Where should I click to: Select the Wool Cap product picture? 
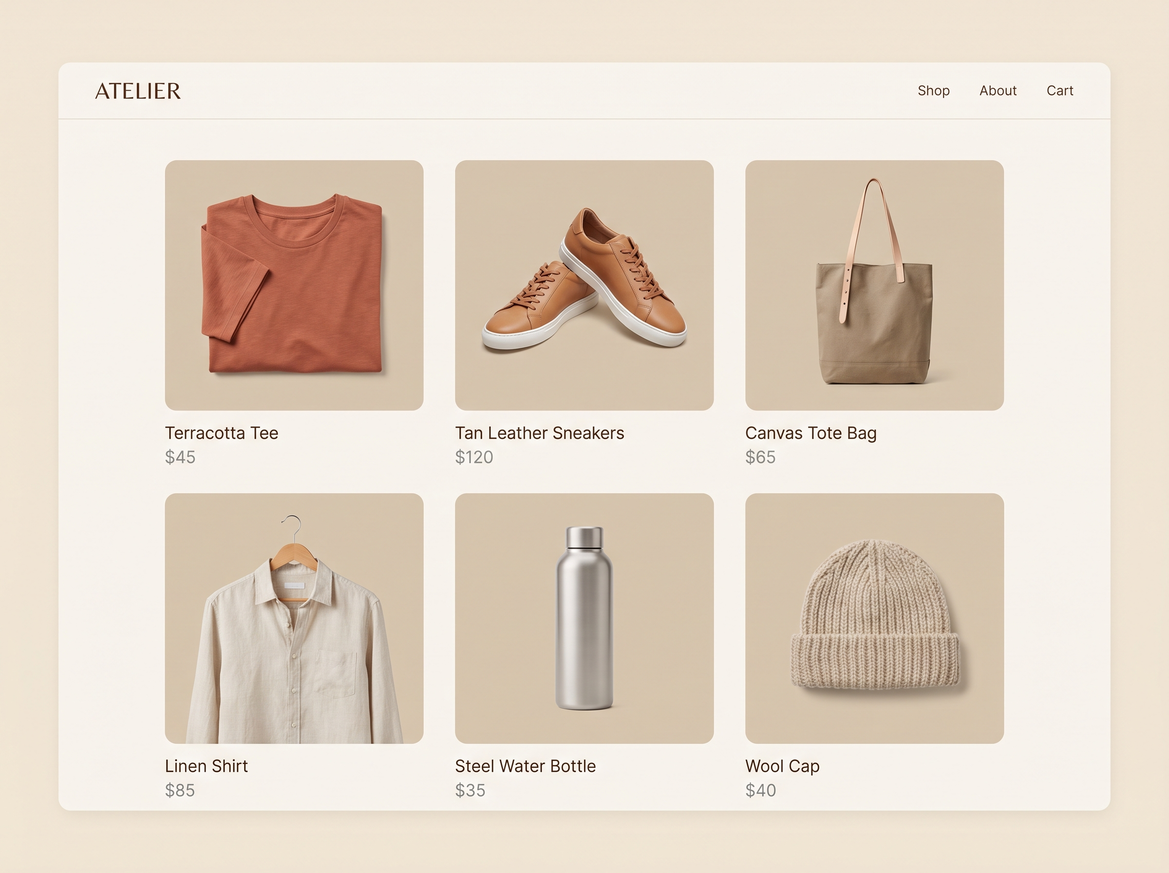(x=874, y=618)
